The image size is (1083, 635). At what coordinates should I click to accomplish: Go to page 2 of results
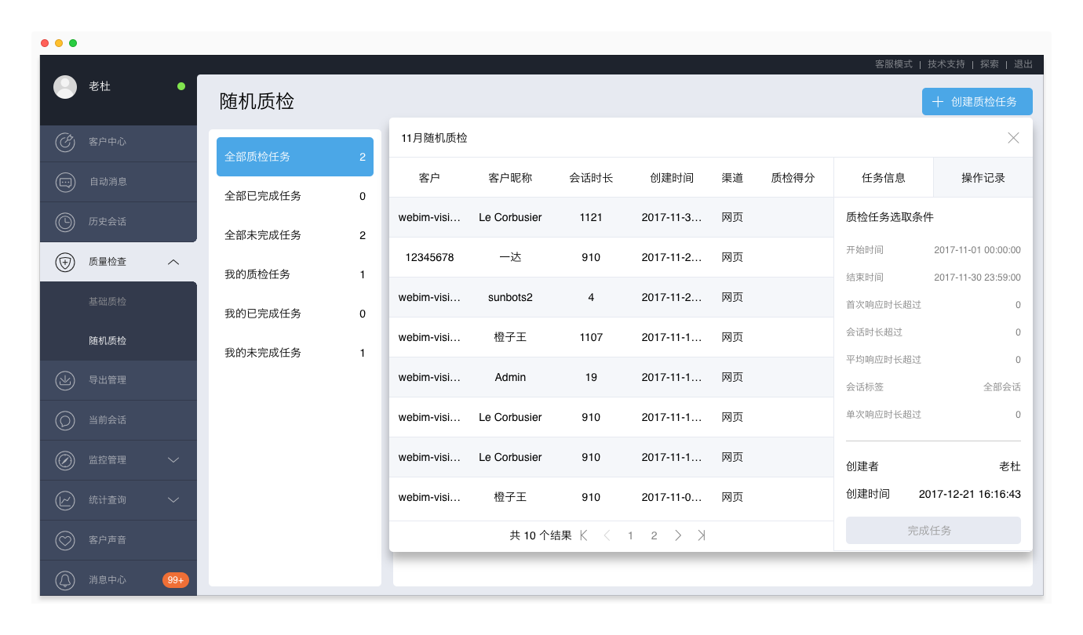(654, 535)
